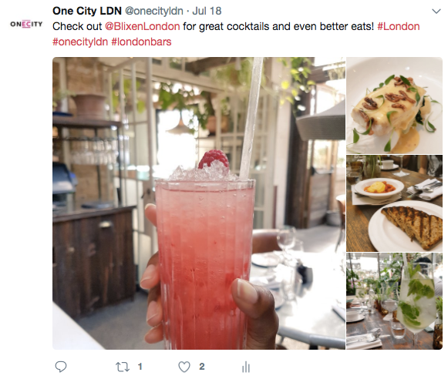Open the ONECITY profile avatar logo
The image size is (448, 379).
pyautogui.click(x=26, y=24)
